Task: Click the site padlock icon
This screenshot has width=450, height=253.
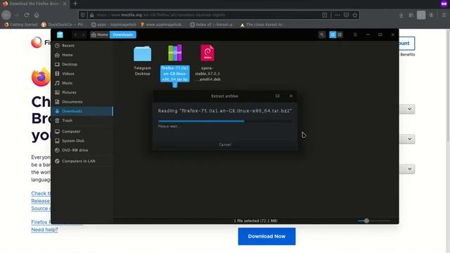Action: 92,15
